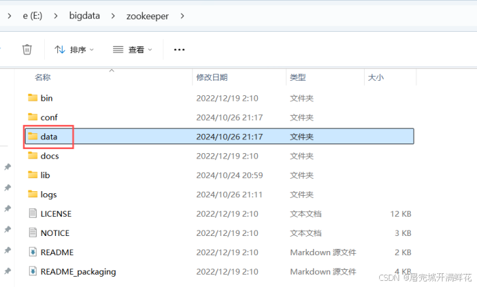477x287 pixels.
Task: Select the README_packaging markdown file icon
Action: (32, 271)
